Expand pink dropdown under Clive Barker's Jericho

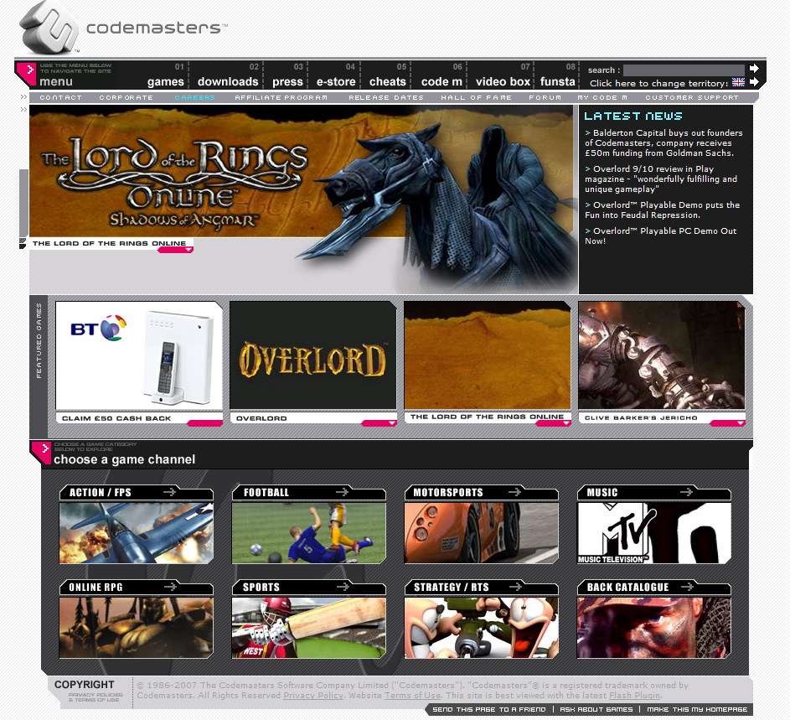[x=727, y=423]
